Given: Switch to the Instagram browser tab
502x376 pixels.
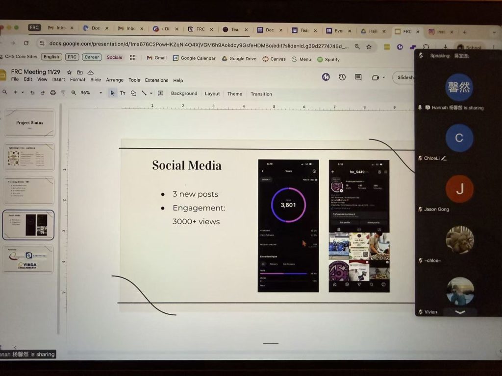Looking at the screenshot, I should [x=437, y=31].
